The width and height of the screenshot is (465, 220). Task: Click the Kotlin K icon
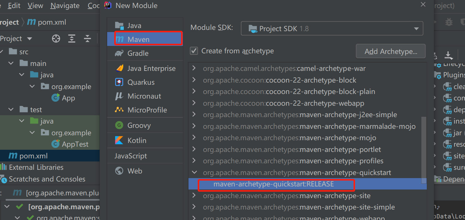coord(119,140)
